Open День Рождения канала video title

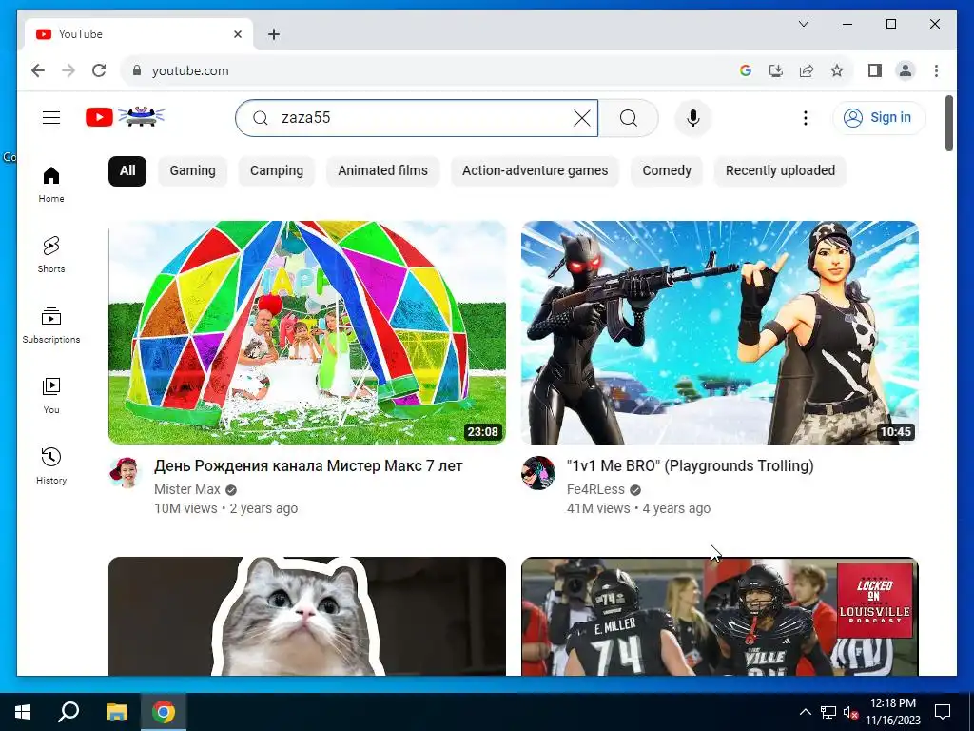[308, 466]
